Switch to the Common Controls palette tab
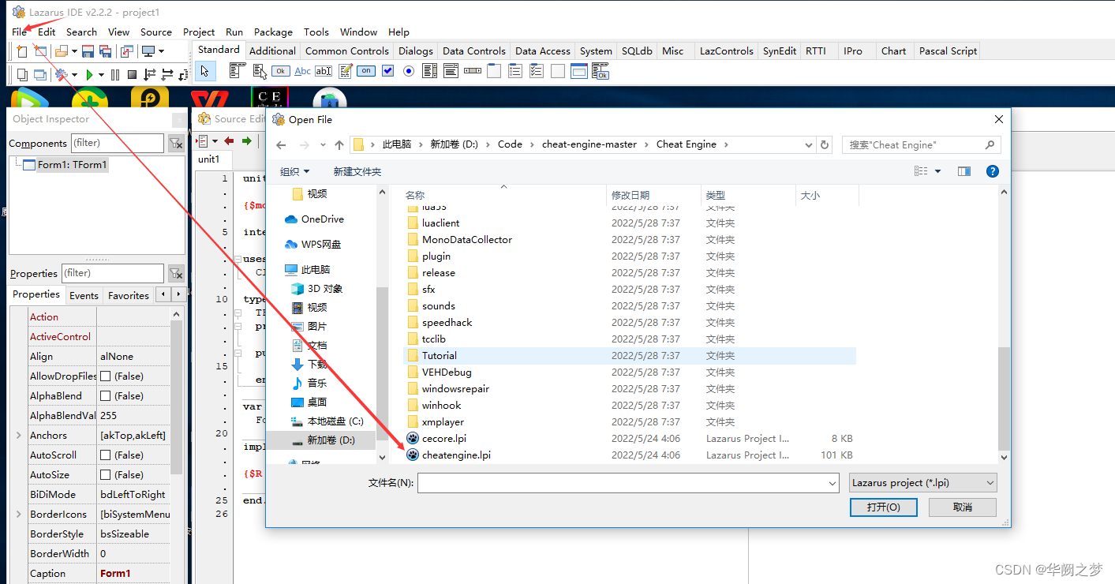The width and height of the screenshot is (1115, 584). [347, 51]
